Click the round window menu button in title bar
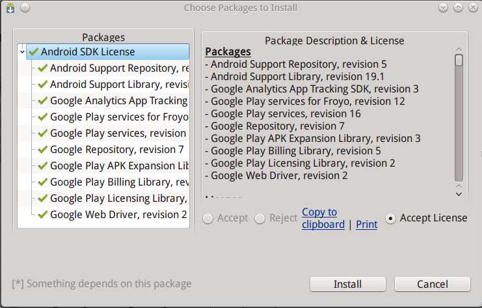This screenshot has height=308, width=482. point(25,8)
